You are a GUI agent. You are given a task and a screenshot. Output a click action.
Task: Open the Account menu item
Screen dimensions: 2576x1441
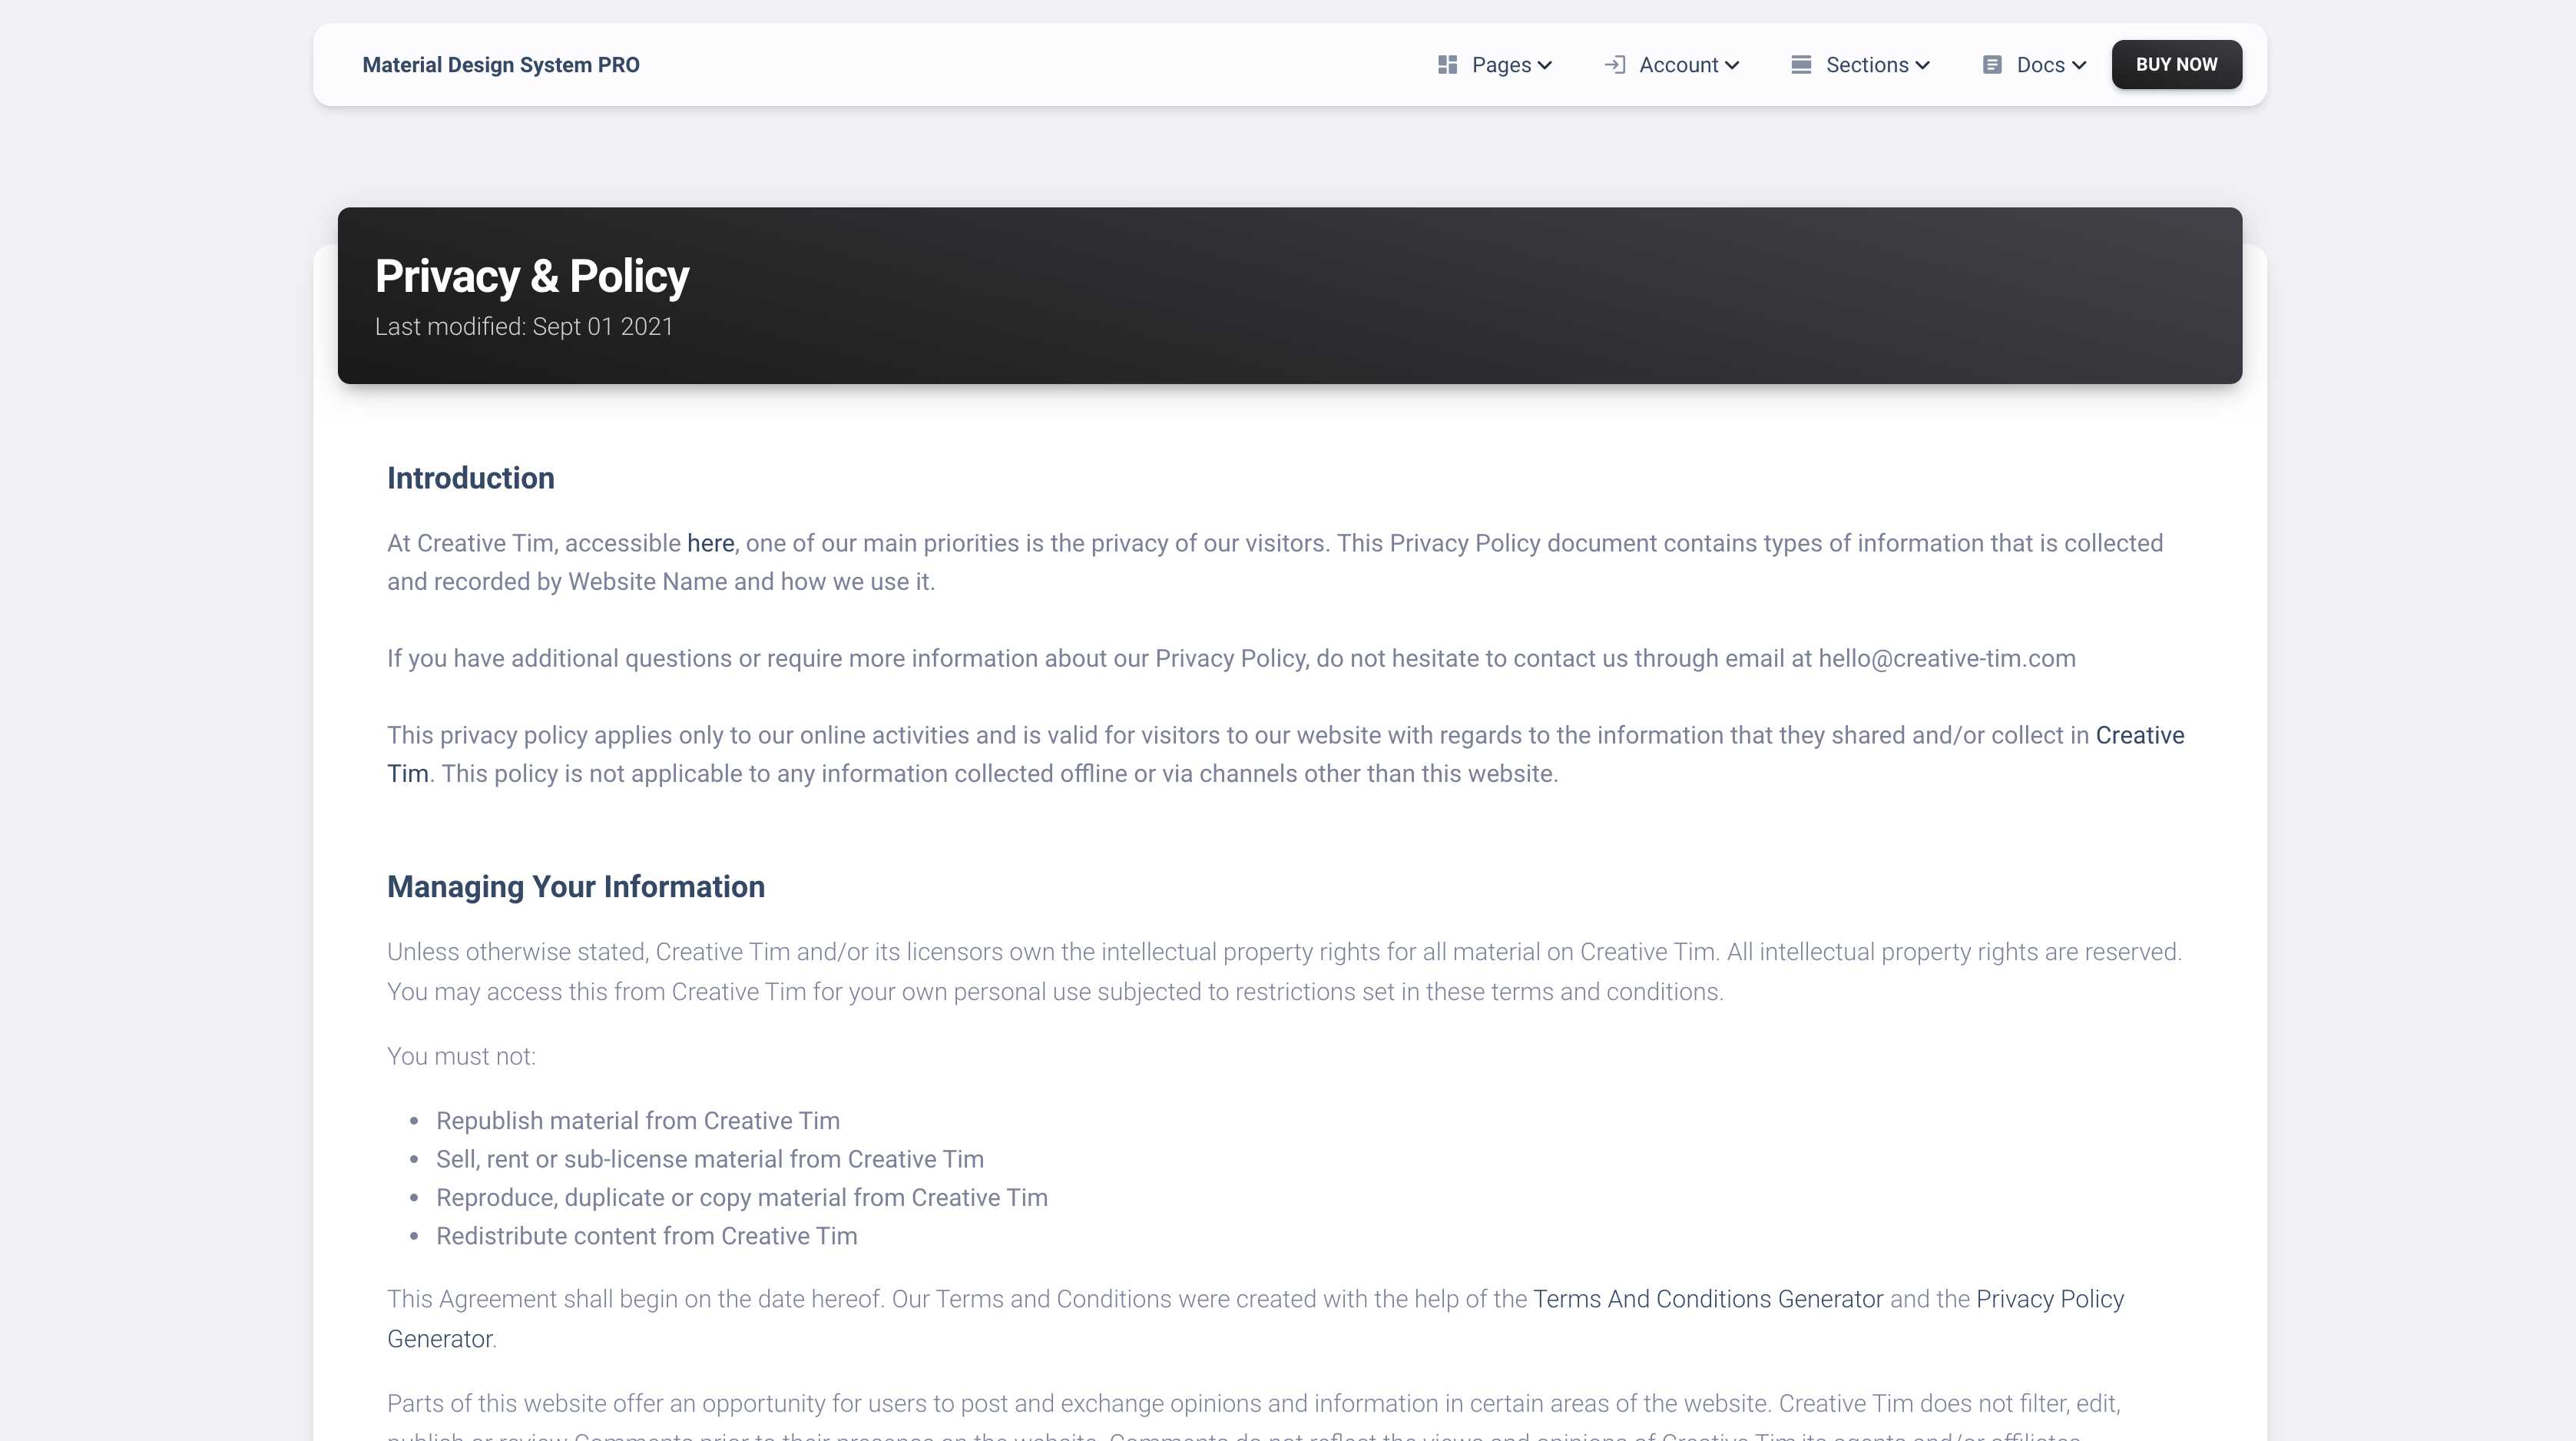click(x=1678, y=65)
